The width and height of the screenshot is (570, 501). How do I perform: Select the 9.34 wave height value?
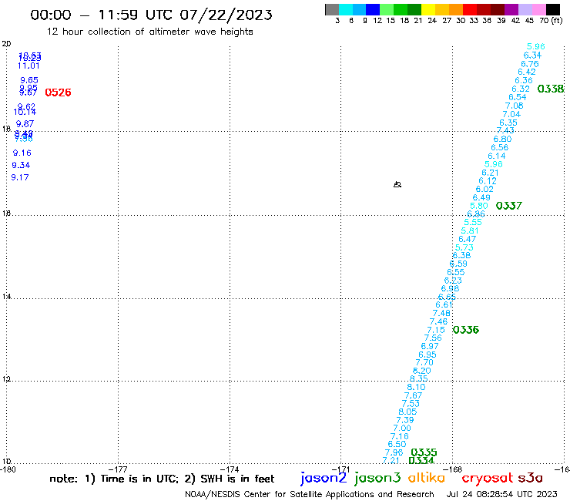[x=21, y=165]
